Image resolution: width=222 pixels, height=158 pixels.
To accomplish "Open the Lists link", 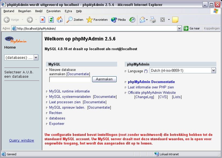I will coord(177,97).
